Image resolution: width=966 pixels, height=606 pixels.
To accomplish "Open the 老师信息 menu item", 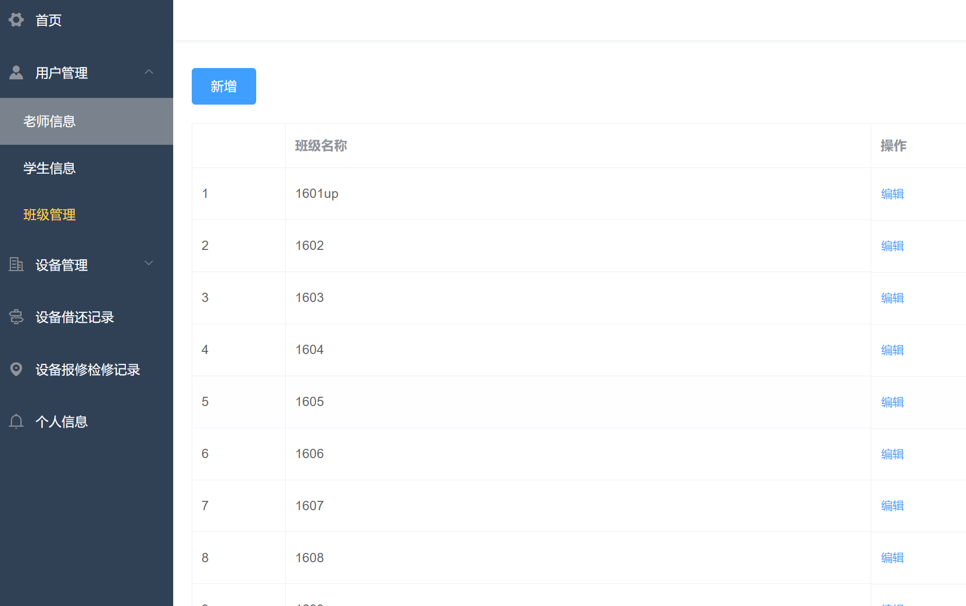I will [x=49, y=121].
